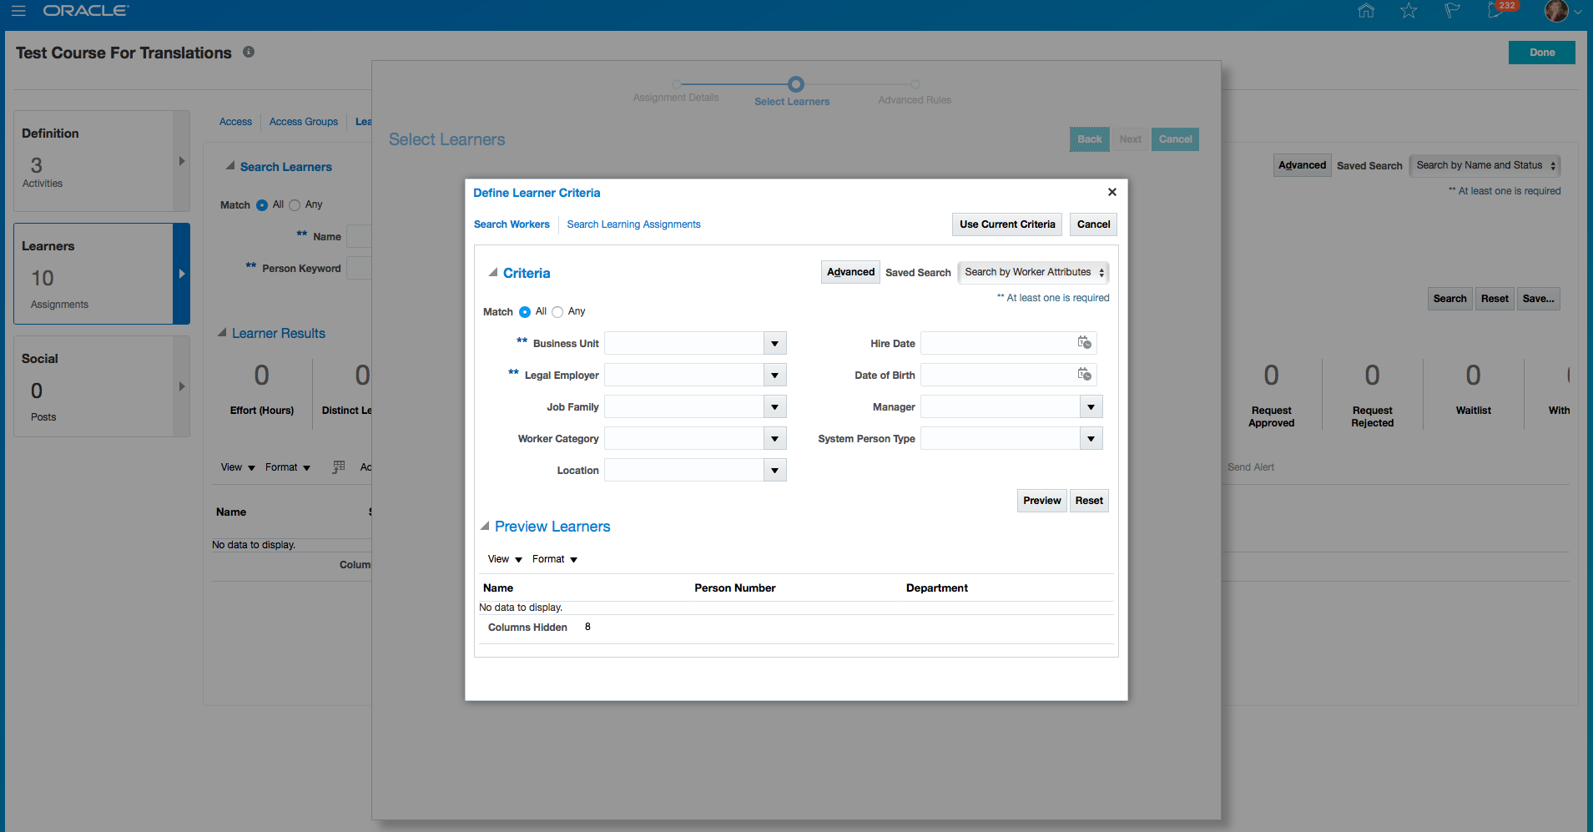Sort by Department column header
Screen dimensions: 1593x832
pyautogui.click(x=937, y=588)
